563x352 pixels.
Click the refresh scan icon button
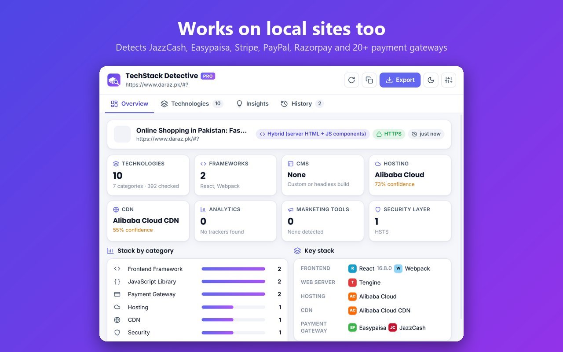[351, 80]
